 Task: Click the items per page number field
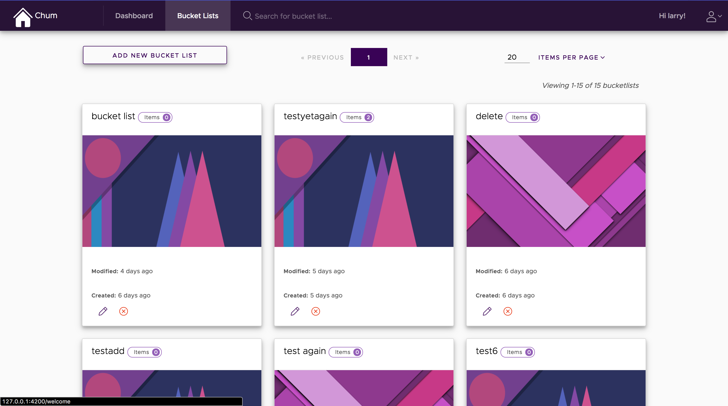pyautogui.click(x=517, y=57)
